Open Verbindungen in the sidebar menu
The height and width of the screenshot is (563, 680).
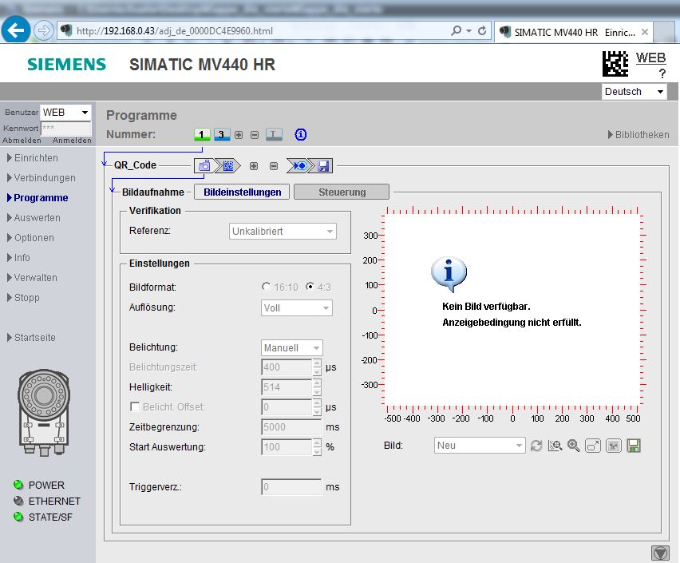pos(45,178)
